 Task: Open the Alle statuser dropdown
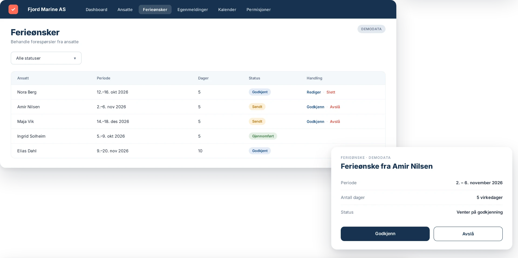(x=46, y=58)
